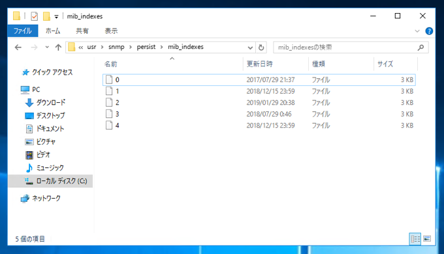Click the snmp breadcrumb segment
Viewport: 444px width, 254px height.
point(116,47)
